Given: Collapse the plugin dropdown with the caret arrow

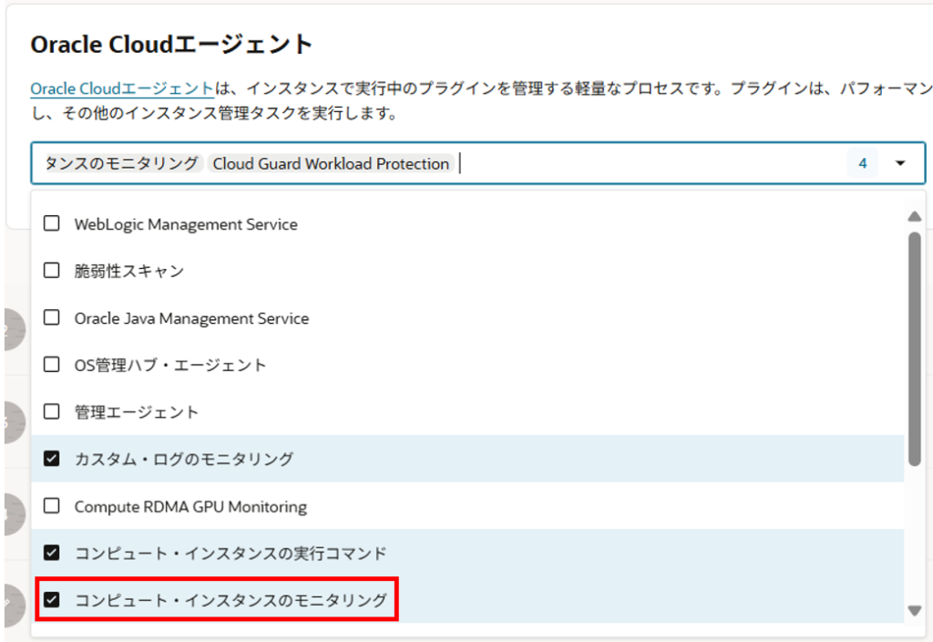Looking at the screenshot, I should pos(900,164).
